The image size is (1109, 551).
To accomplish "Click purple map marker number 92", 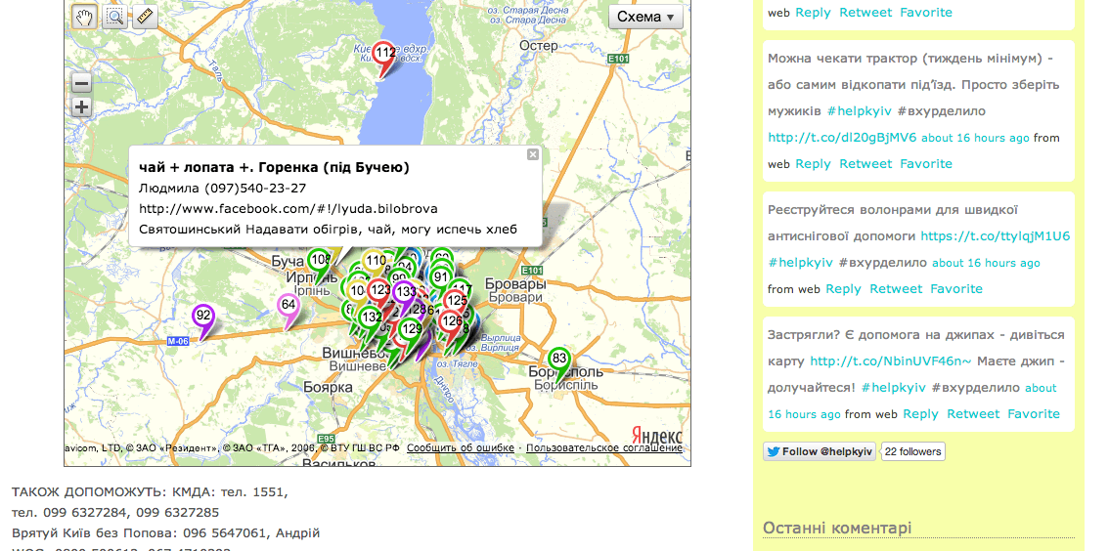I will pos(203,318).
